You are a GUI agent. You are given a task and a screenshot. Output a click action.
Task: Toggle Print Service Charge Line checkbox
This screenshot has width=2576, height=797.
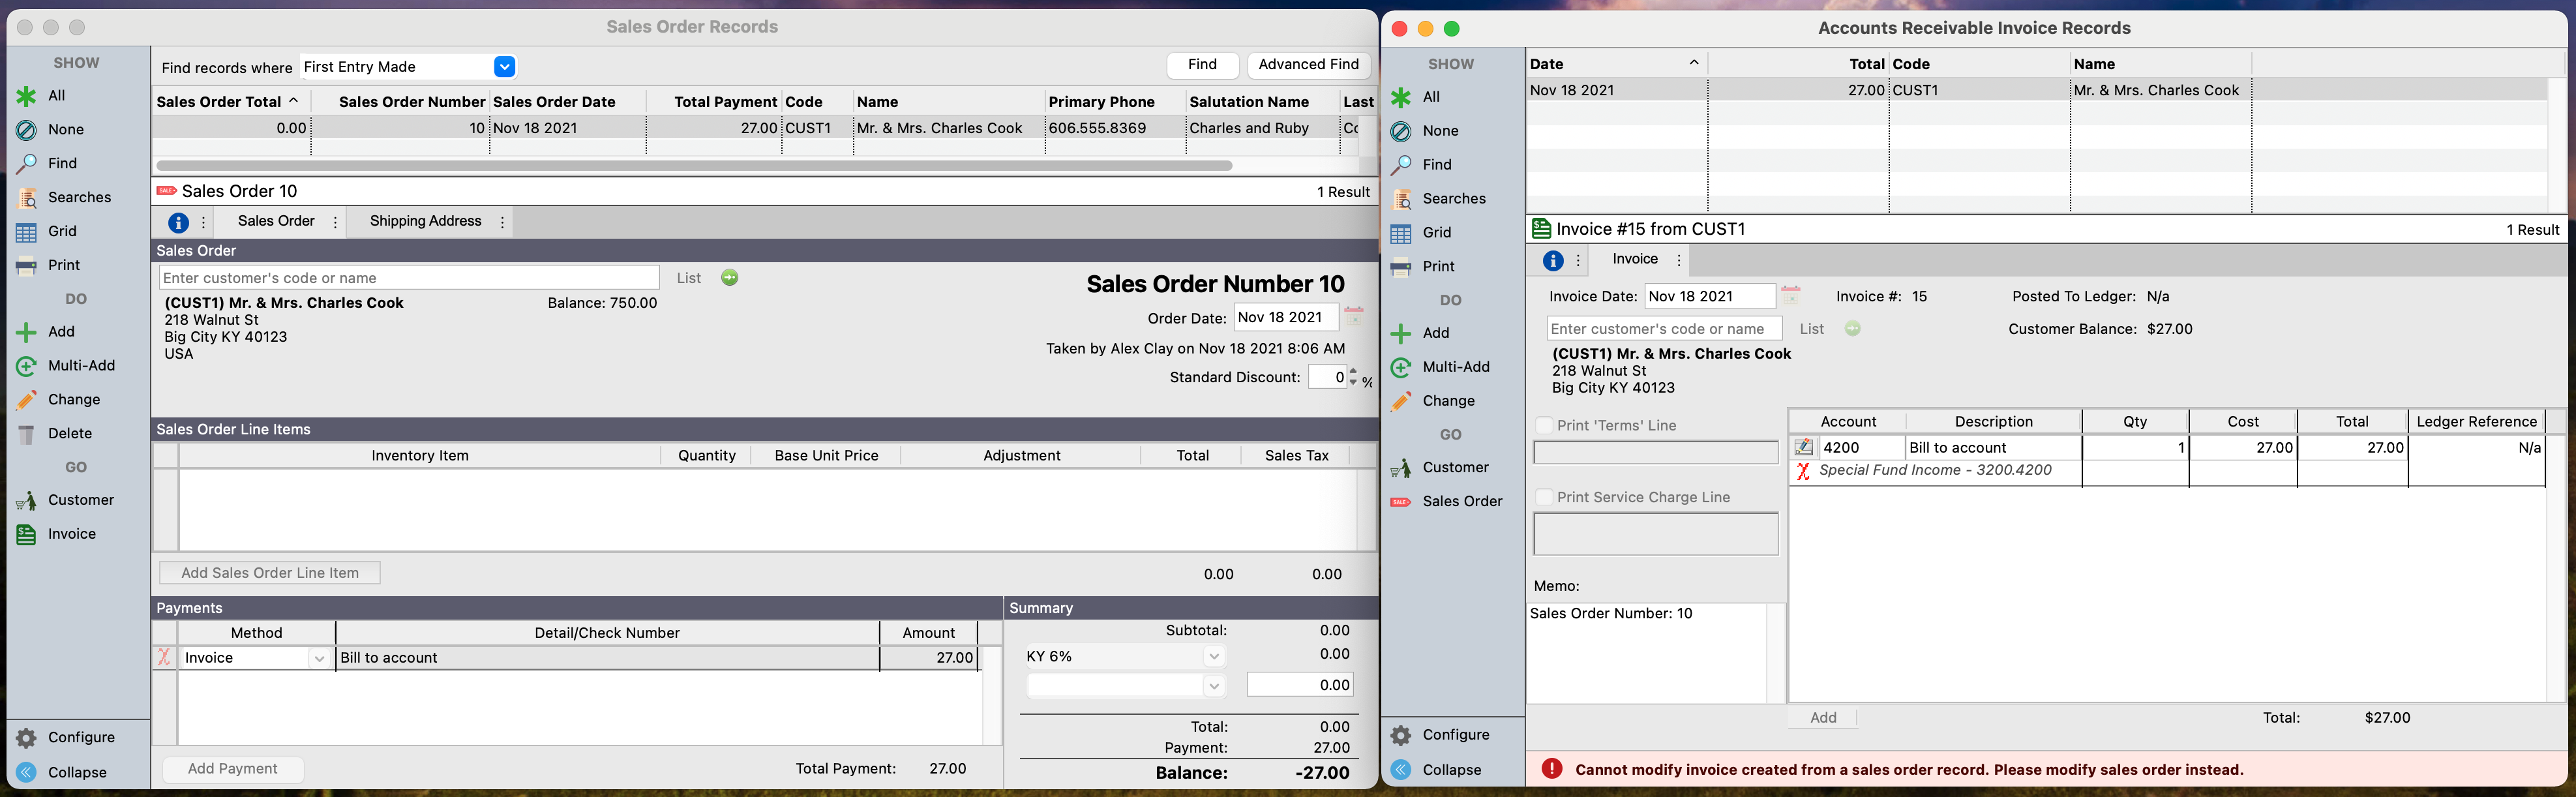[1544, 498]
